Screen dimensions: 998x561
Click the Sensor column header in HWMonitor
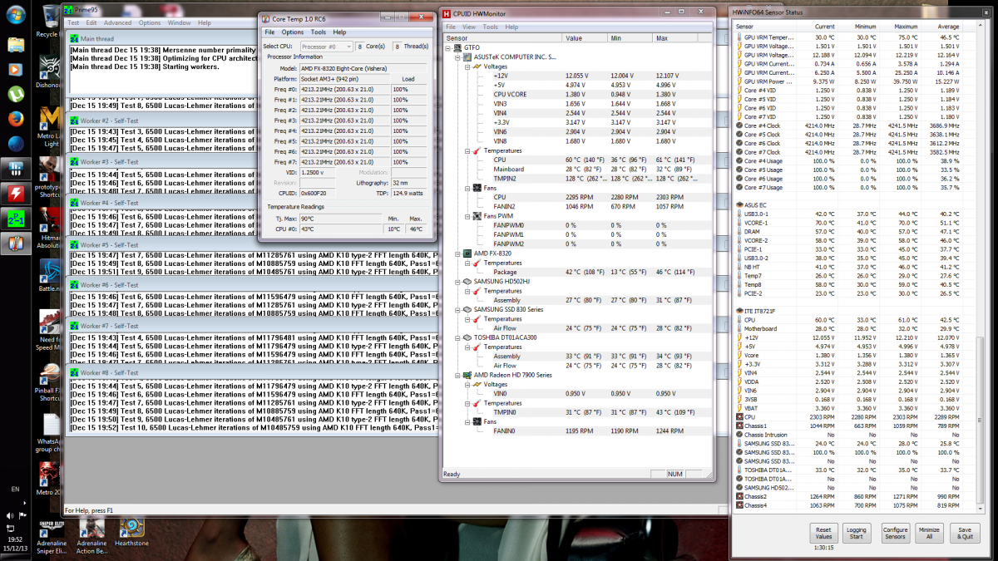(x=502, y=38)
